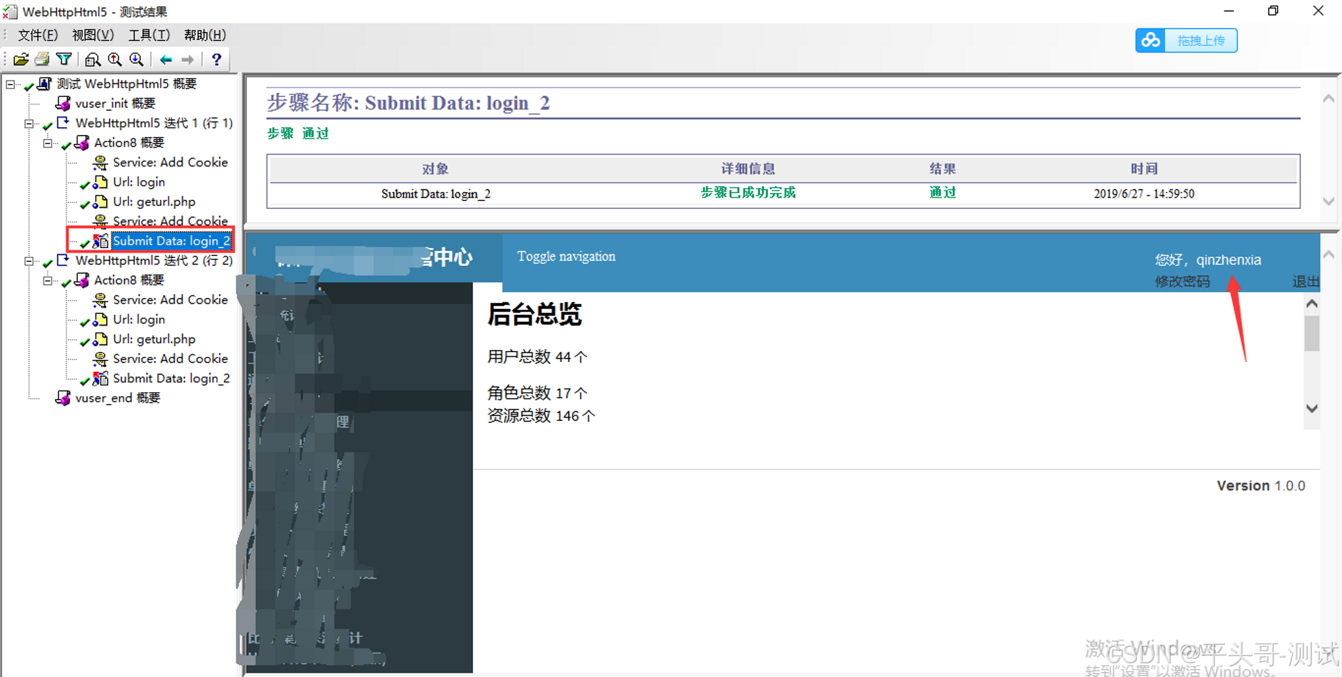Screen dimensions: 1342x677
Task: Collapse Action8 概要 under iteration 1
Action: coord(47,143)
